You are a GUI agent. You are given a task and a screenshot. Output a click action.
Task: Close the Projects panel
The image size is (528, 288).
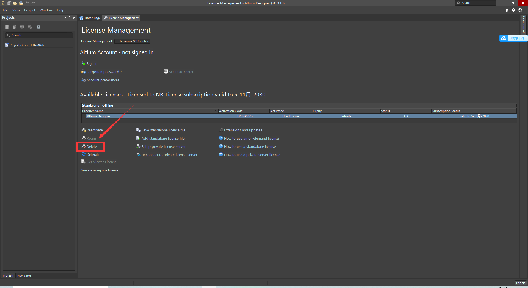[74, 18]
